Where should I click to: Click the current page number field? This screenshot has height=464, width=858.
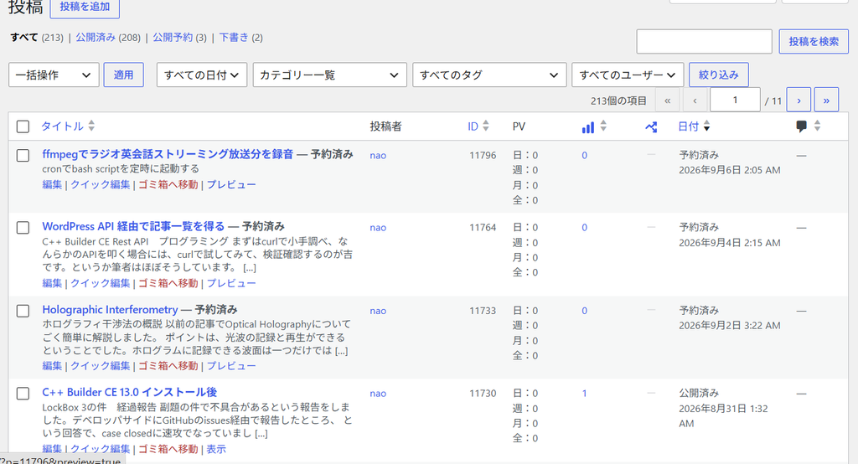(735, 101)
